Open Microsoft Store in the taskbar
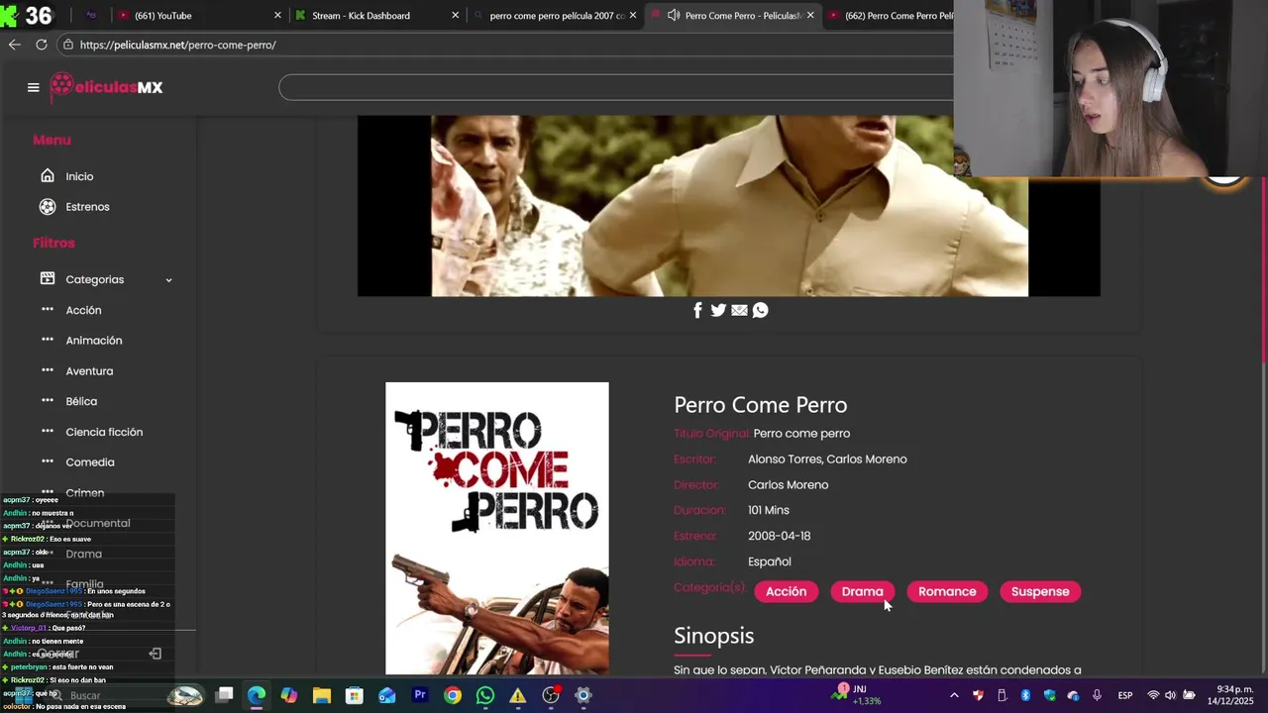This screenshot has width=1268, height=713. coord(355,695)
